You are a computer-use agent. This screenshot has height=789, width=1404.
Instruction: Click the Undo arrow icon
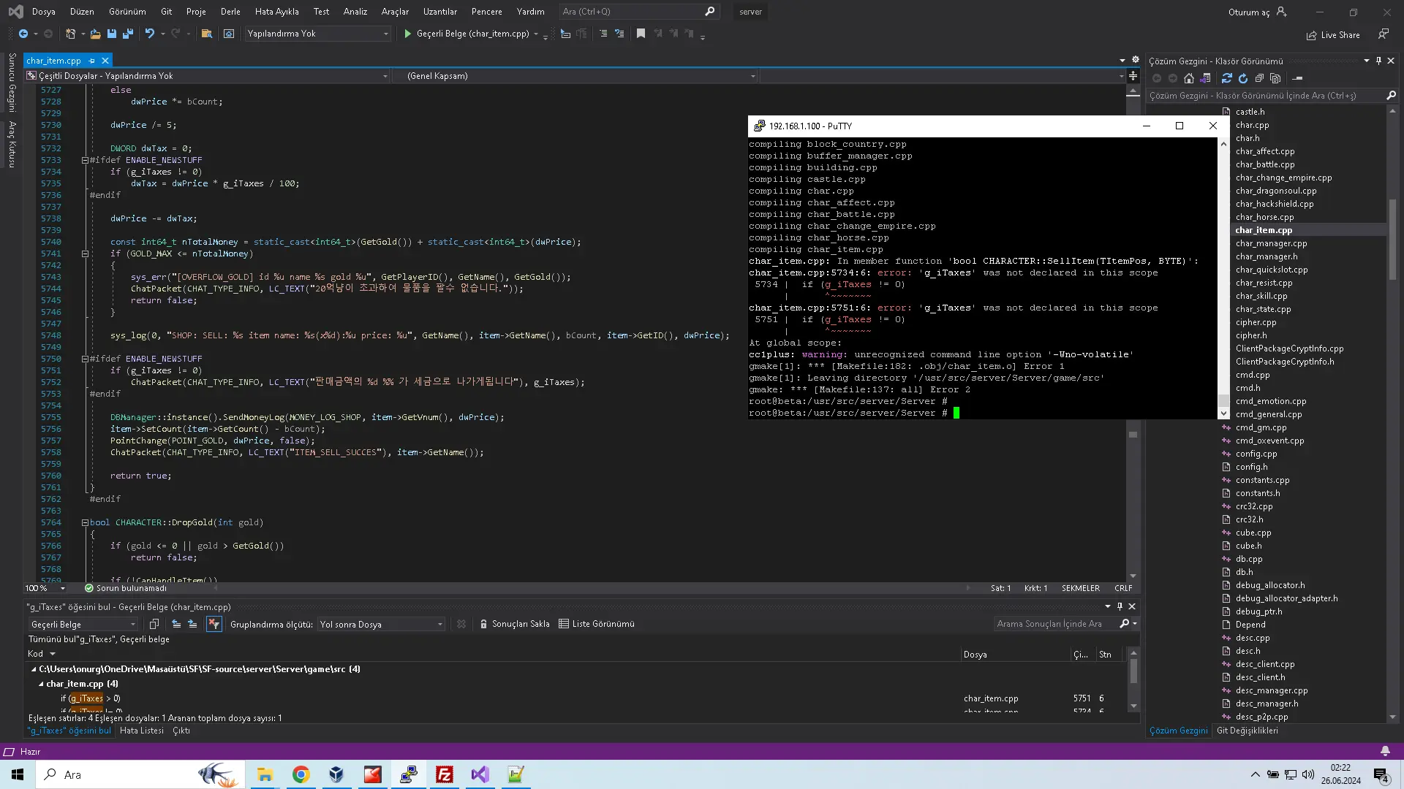click(x=149, y=34)
